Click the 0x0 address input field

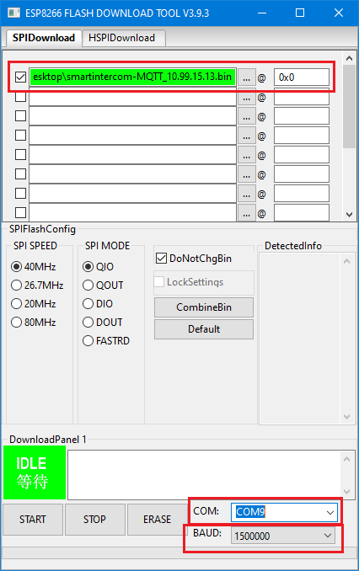pyautogui.click(x=302, y=77)
